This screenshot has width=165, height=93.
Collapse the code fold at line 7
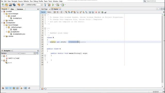point(45,28)
